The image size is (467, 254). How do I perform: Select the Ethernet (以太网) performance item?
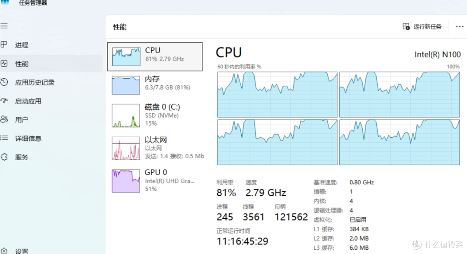click(126, 148)
